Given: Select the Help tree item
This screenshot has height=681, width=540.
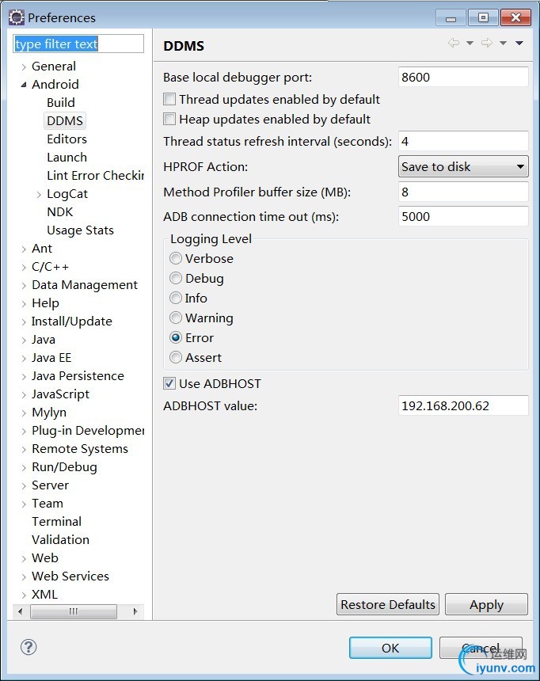Looking at the screenshot, I should (x=45, y=303).
